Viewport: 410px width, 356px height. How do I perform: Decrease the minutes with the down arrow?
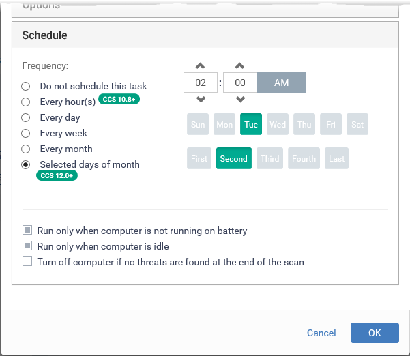coord(240,100)
